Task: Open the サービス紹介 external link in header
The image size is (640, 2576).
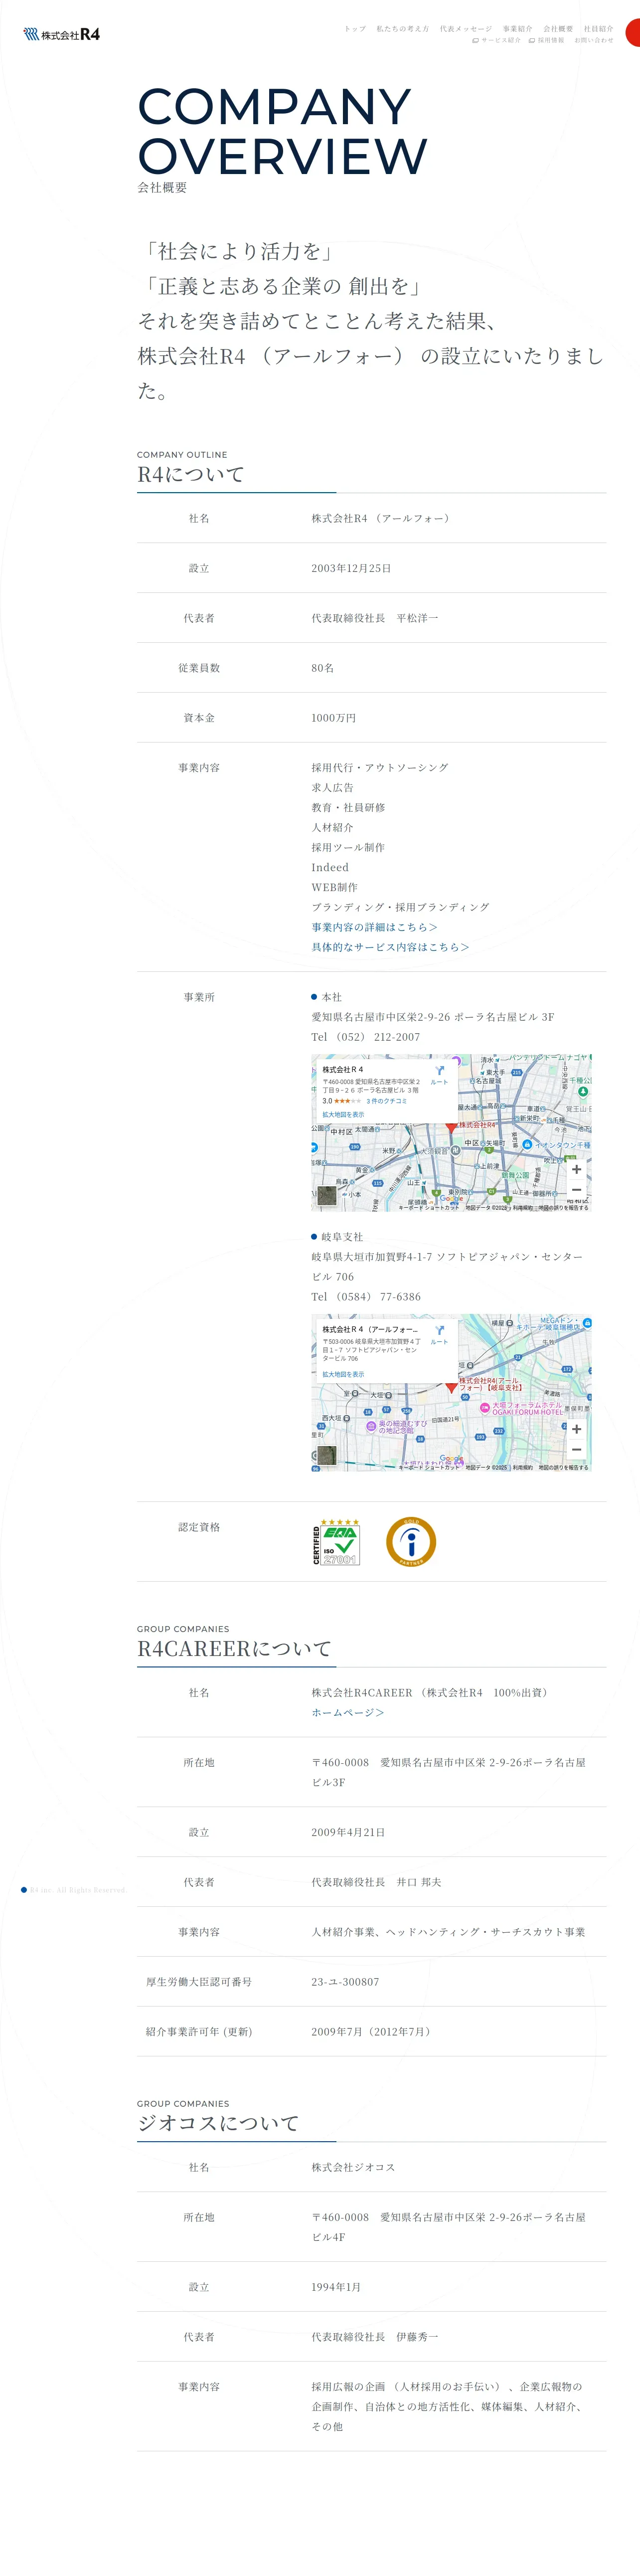Action: coord(497,40)
